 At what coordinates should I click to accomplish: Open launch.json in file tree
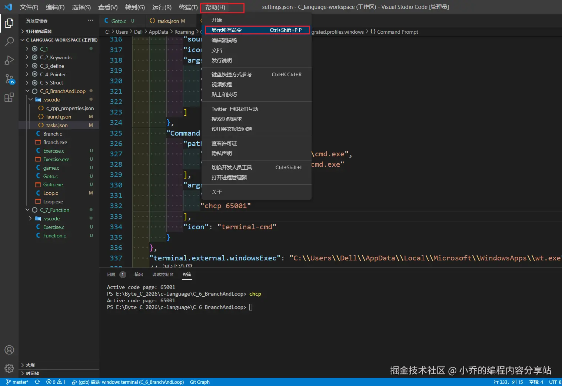59,117
